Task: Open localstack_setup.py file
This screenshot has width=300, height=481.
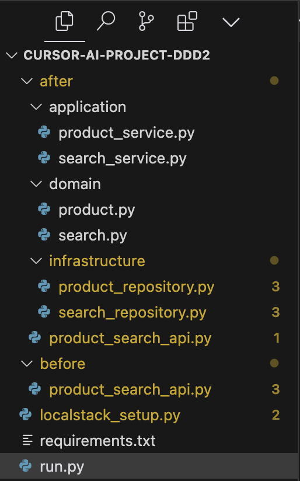Action: pos(110,416)
